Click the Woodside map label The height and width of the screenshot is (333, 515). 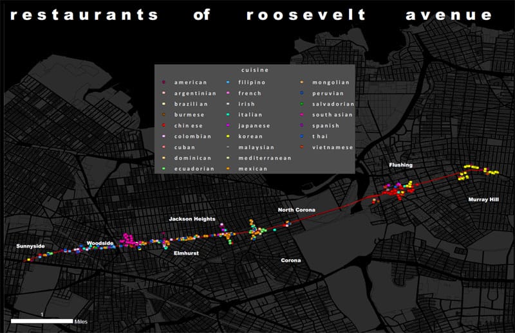tap(100, 243)
